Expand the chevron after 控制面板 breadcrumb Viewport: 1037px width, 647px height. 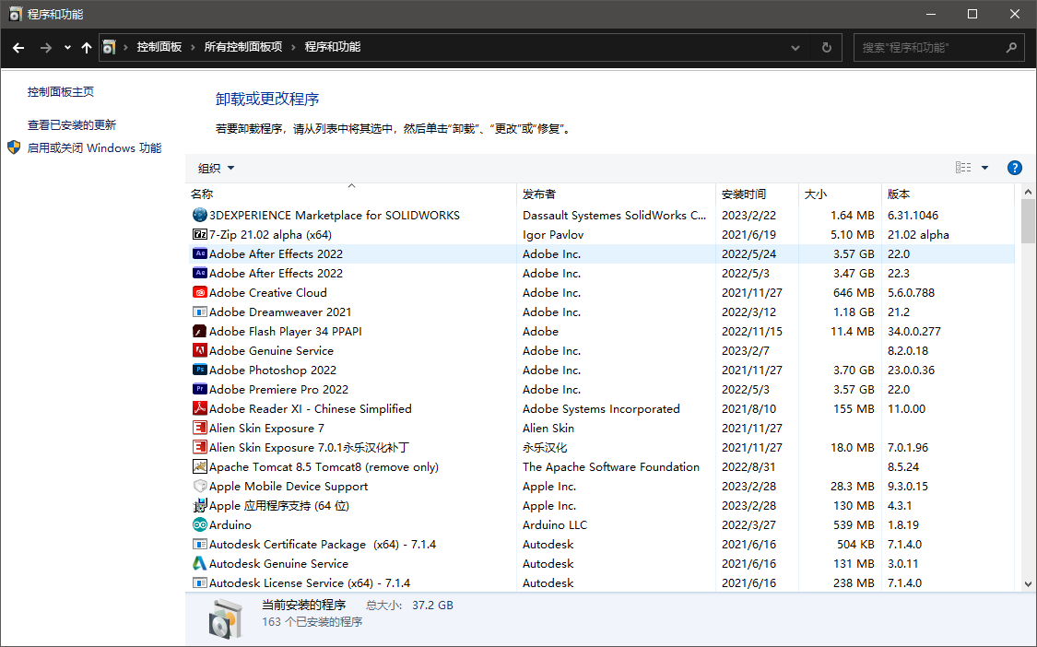point(194,47)
